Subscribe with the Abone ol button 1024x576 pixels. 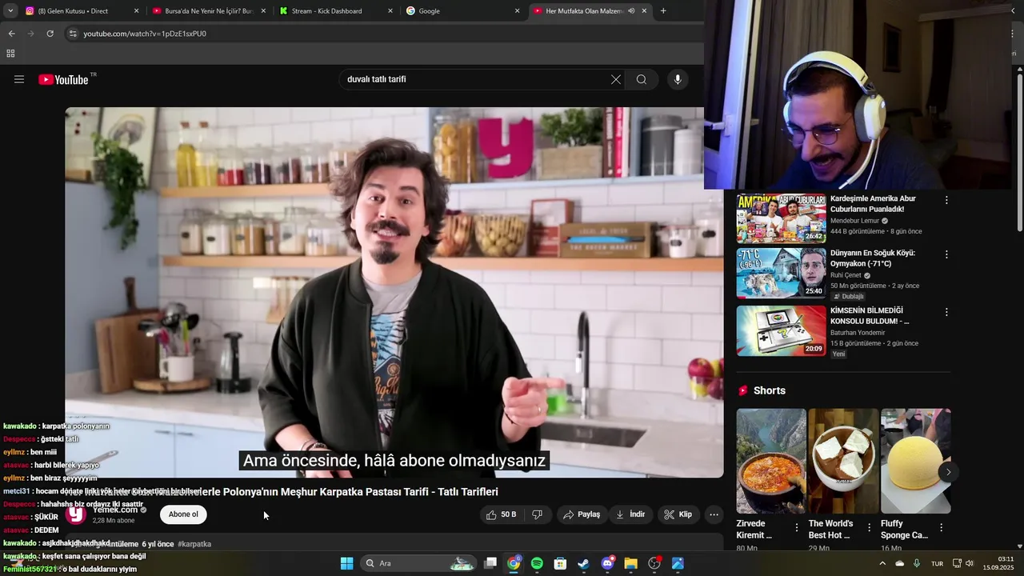[x=183, y=514]
